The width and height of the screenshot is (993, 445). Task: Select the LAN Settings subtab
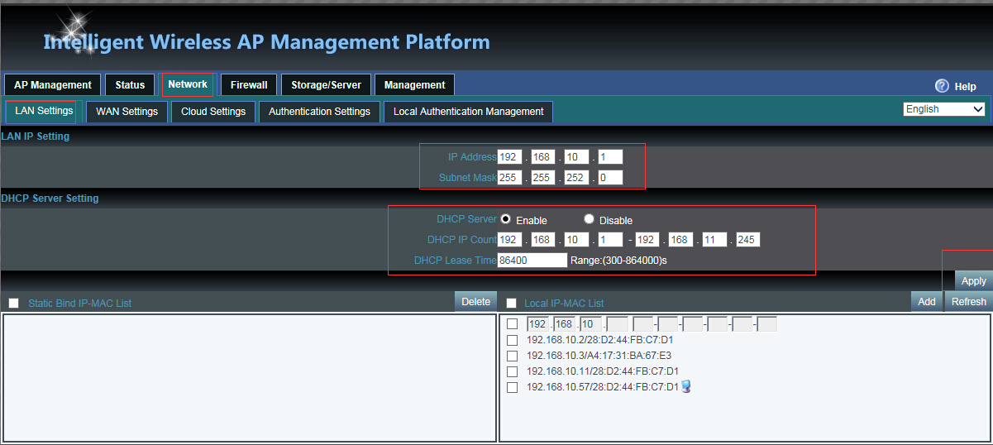click(45, 111)
